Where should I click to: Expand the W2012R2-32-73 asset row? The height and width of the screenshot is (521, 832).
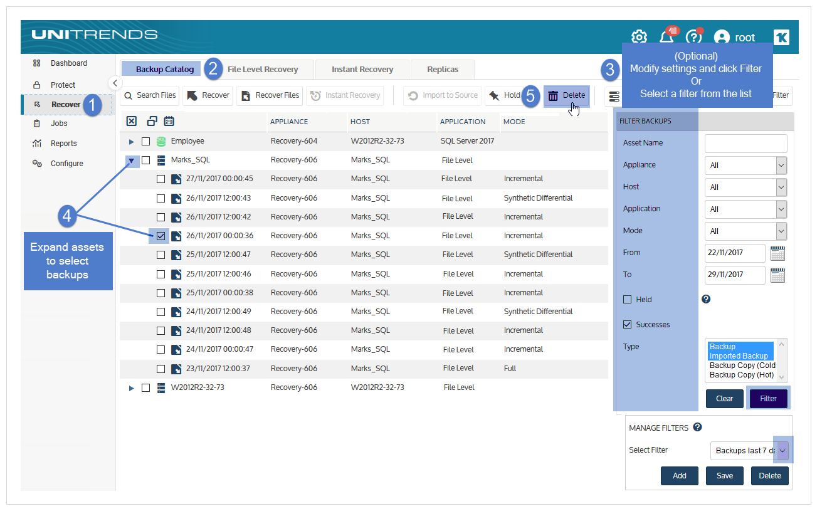131,388
